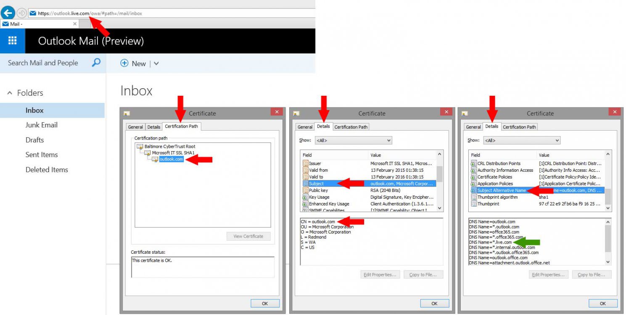
Task: Click the Certificate Policies extension icon
Action: (x=474, y=177)
